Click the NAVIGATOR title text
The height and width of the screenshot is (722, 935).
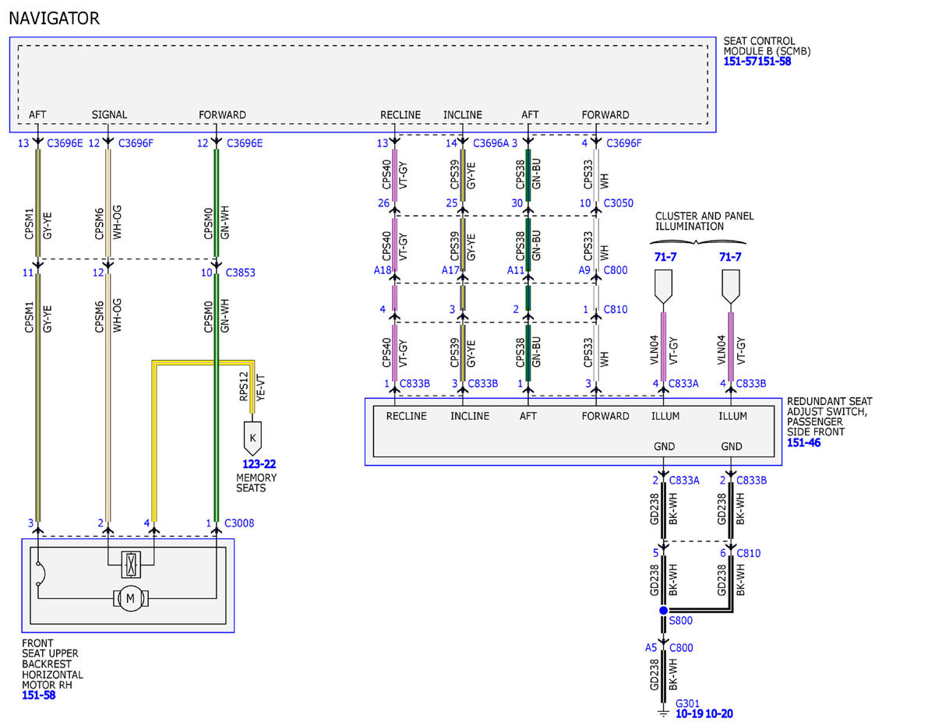[x=55, y=18]
